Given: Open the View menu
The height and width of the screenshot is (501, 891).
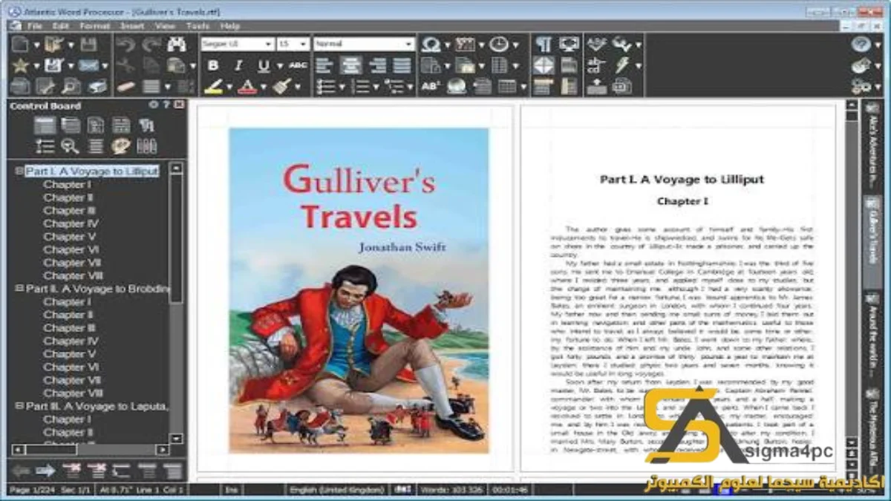Looking at the screenshot, I should 165,26.
